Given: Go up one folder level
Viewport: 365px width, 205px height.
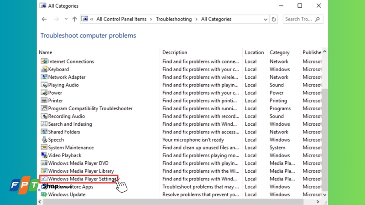Looking at the screenshot, I should point(74,19).
